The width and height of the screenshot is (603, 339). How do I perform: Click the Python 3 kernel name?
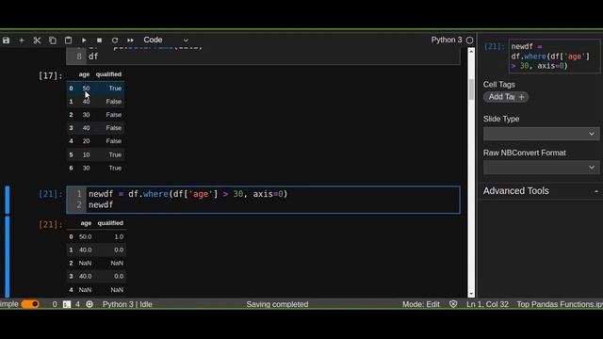(447, 40)
